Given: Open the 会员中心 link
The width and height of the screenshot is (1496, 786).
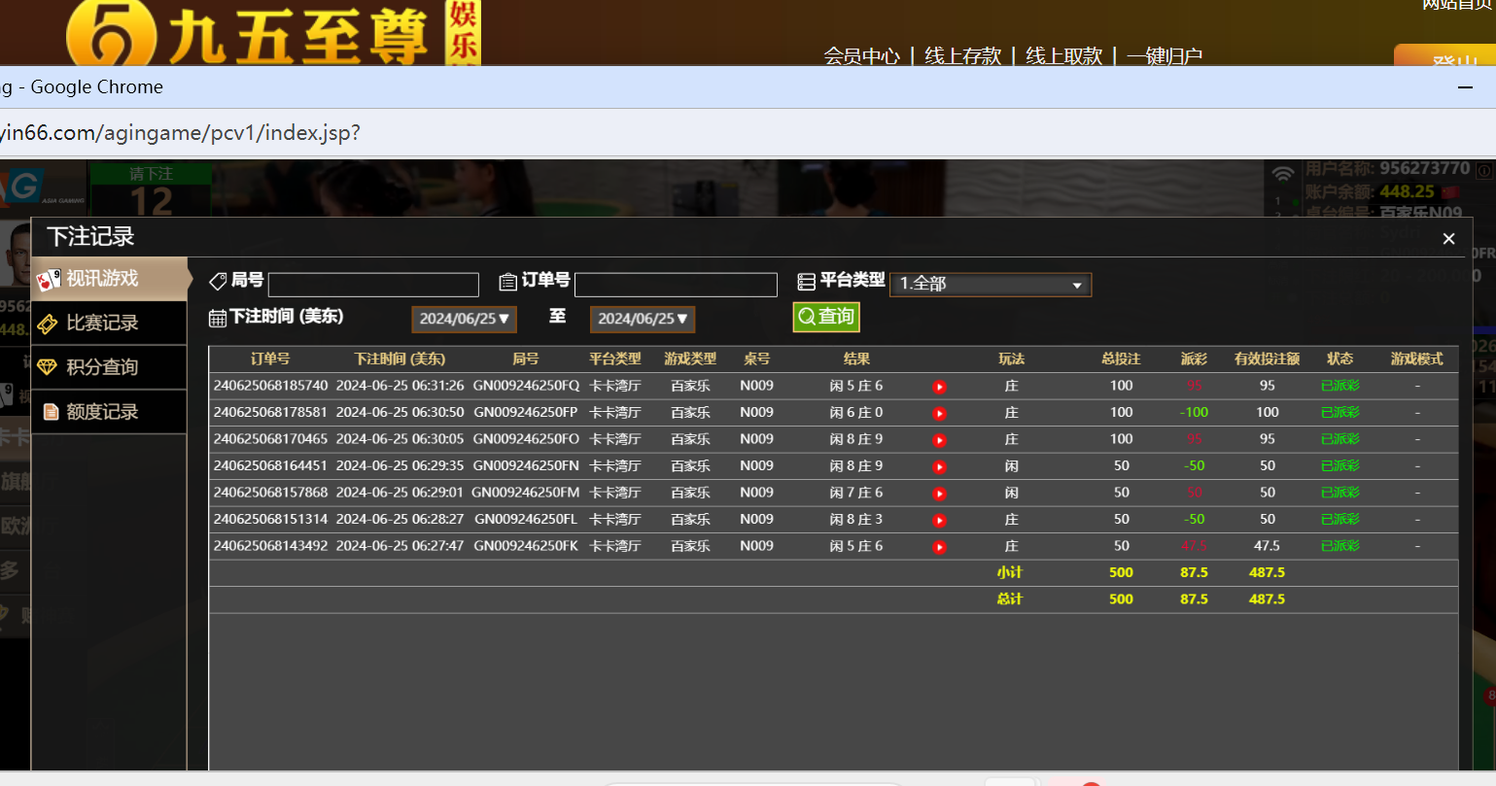Looking at the screenshot, I should tap(861, 56).
